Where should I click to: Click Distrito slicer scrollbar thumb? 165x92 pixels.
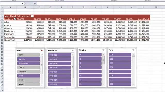tap(103, 60)
